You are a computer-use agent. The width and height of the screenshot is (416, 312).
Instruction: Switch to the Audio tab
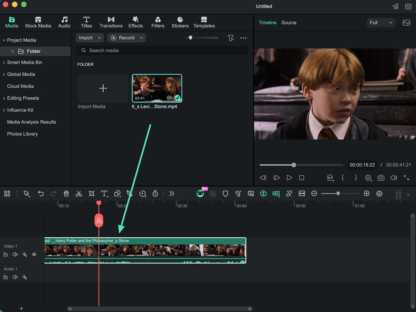tap(64, 22)
